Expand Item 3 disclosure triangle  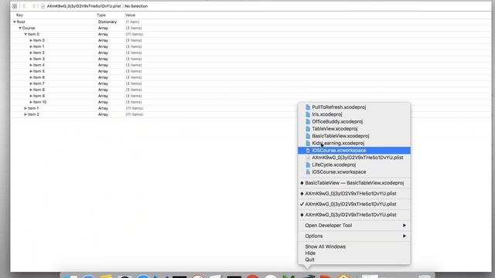click(31, 59)
